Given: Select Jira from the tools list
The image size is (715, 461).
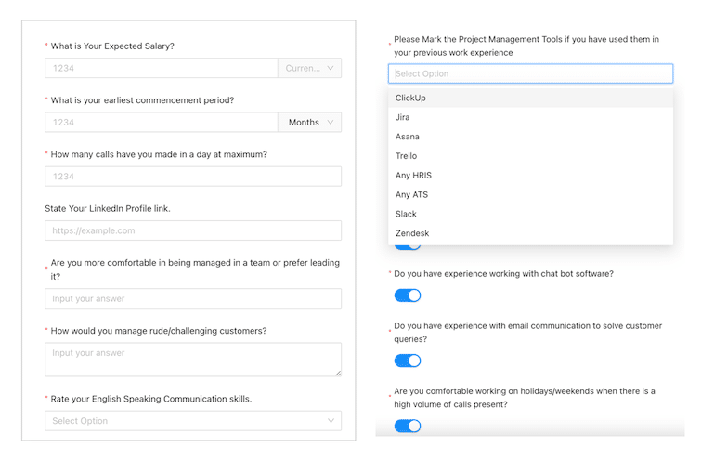Looking at the screenshot, I should coord(530,117).
